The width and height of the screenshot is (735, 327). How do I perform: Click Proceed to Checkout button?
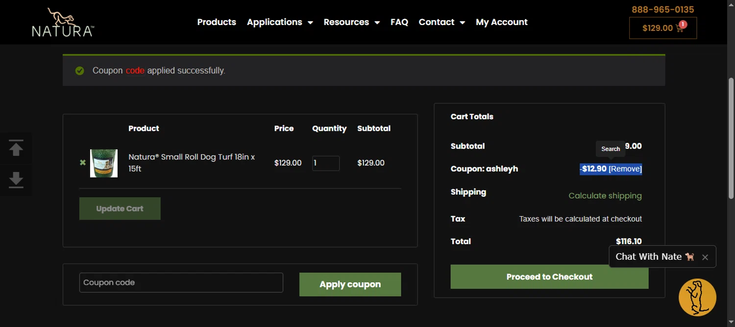[x=549, y=277]
